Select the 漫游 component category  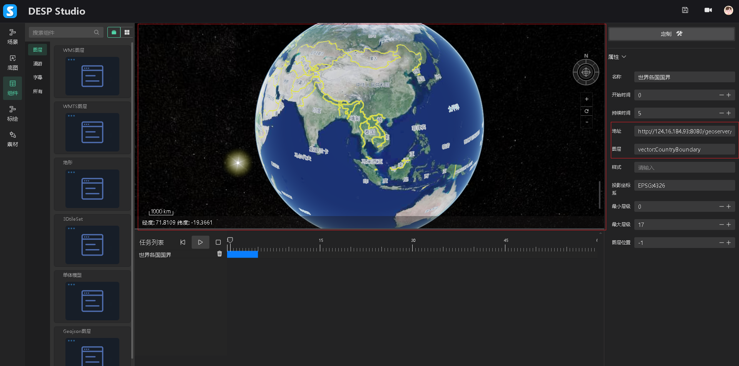(38, 64)
